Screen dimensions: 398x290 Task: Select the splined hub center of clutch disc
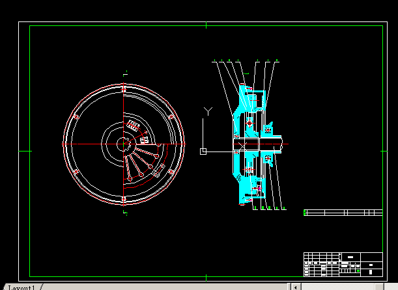coord(123,144)
